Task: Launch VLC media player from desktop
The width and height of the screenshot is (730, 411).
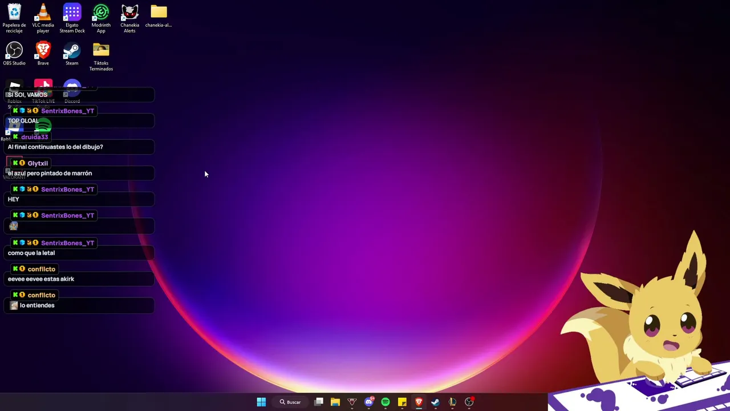Action: point(43,18)
